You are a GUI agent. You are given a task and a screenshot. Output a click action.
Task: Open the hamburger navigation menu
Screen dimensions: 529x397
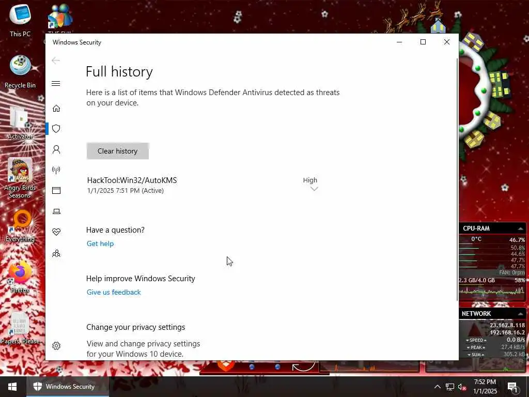[56, 83]
